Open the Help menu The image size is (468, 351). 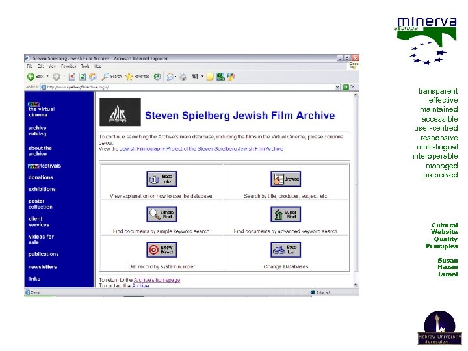[98, 66]
